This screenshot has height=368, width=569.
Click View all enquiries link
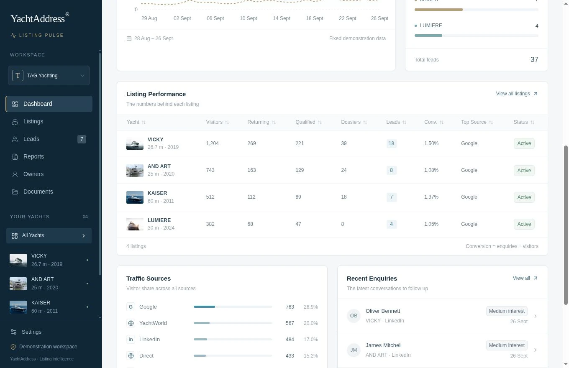pos(525,278)
